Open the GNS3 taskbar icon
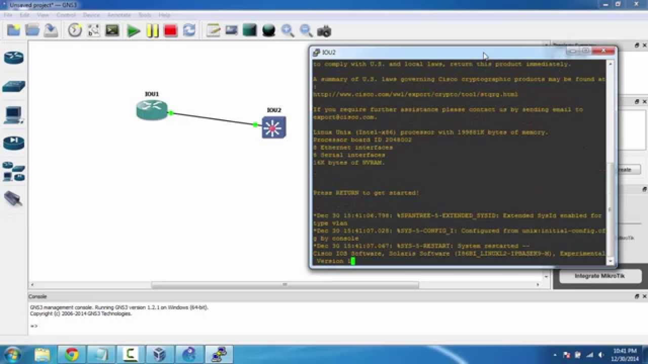Image resolution: width=648 pixels, height=364 pixels. coord(189,354)
